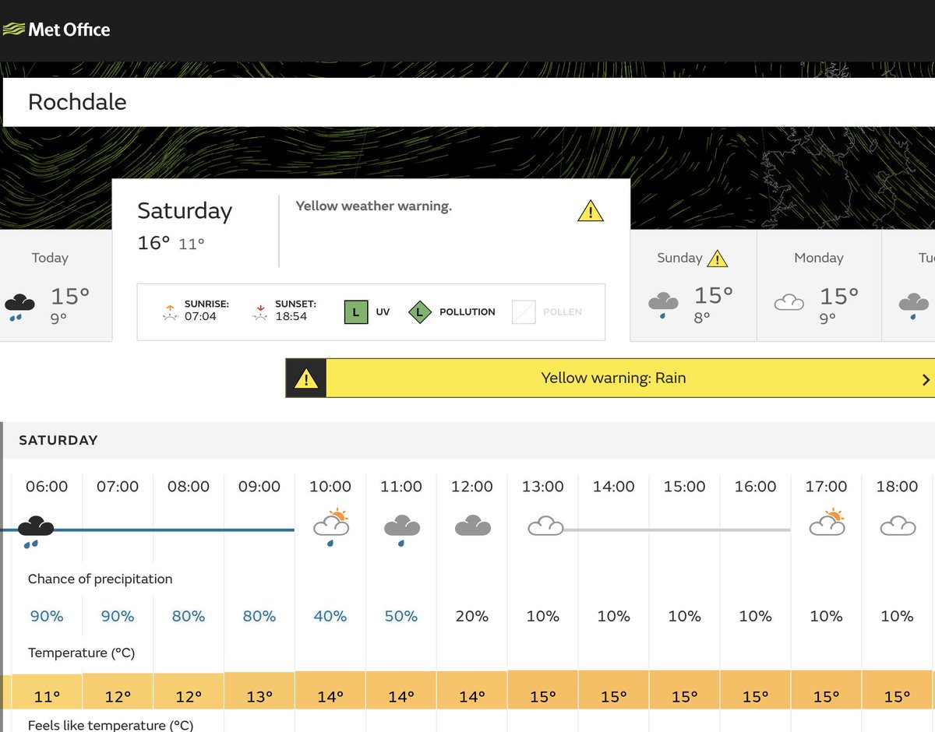Click the Sunday rain cloud icon
This screenshot has height=732, width=935.
[664, 304]
